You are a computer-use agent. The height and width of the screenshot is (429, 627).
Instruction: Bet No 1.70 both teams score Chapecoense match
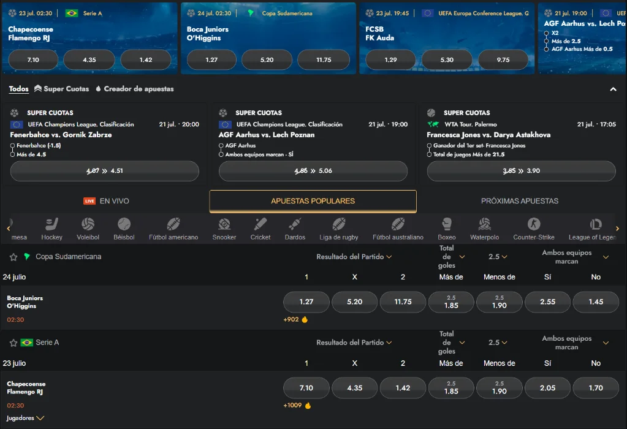[596, 388]
